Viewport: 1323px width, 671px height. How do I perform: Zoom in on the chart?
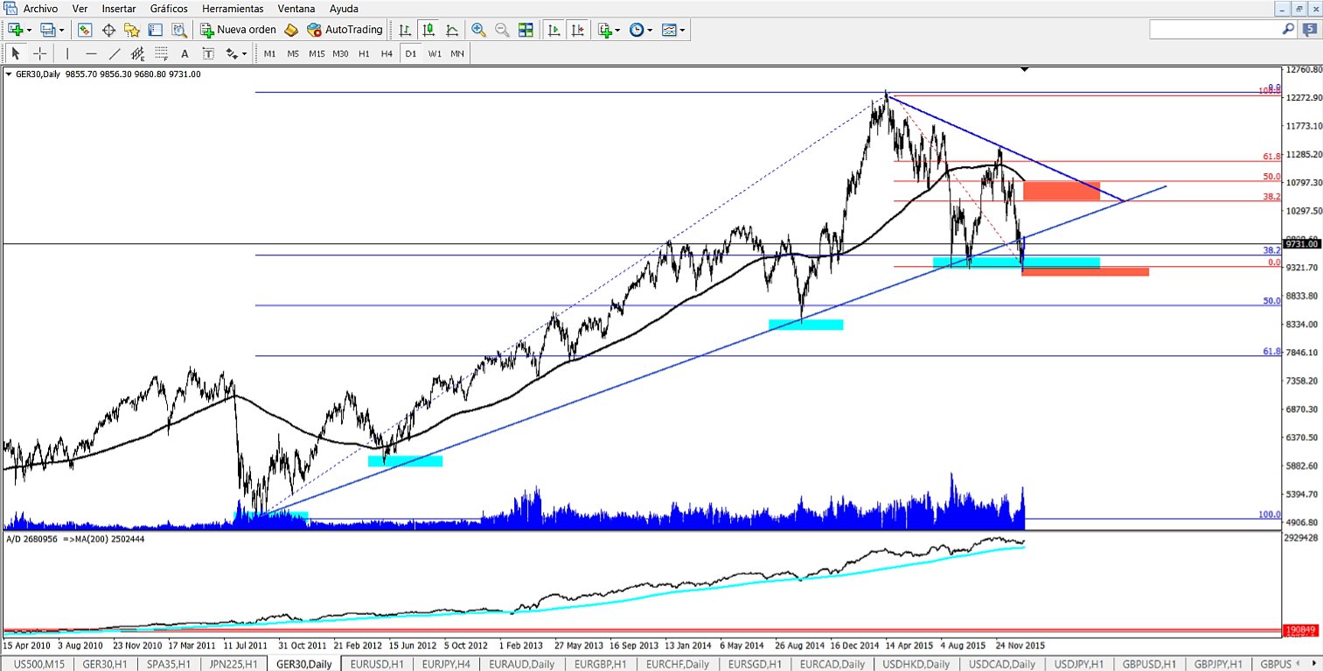[x=478, y=29]
